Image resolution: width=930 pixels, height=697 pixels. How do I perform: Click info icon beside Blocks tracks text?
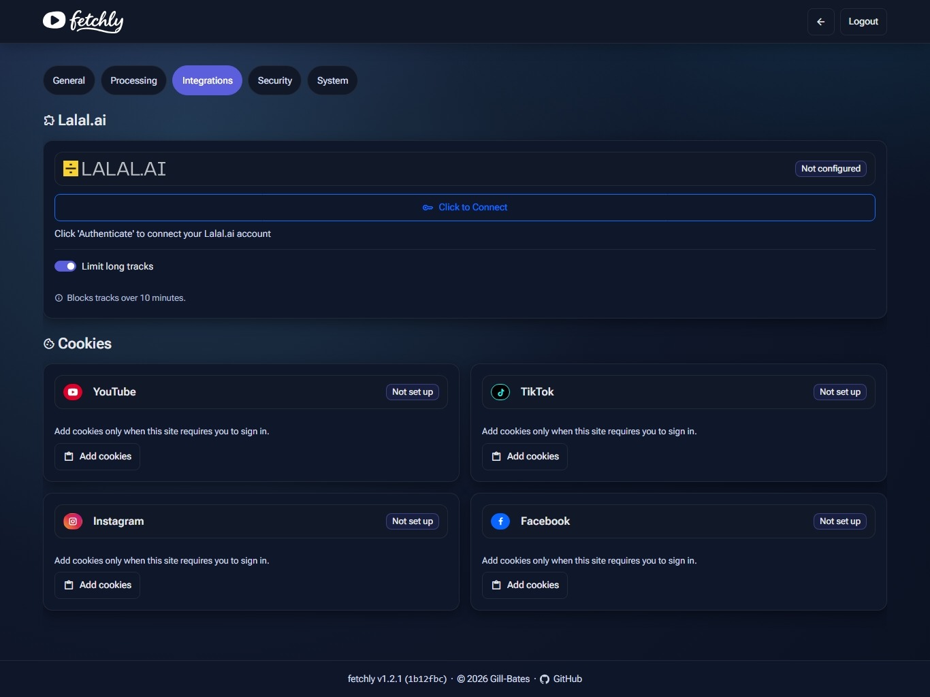coord(59,298)
